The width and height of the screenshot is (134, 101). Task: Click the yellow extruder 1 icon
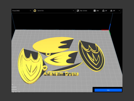coord(35,11)
